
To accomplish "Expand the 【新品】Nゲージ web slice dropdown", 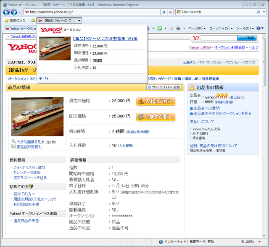I will point(79,21).
